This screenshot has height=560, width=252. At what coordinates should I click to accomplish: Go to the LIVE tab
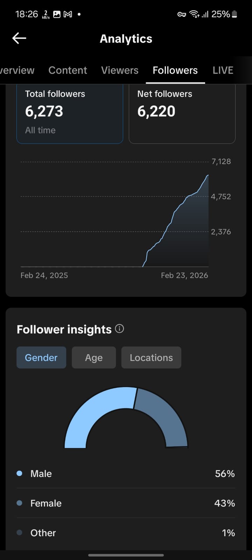223,70
